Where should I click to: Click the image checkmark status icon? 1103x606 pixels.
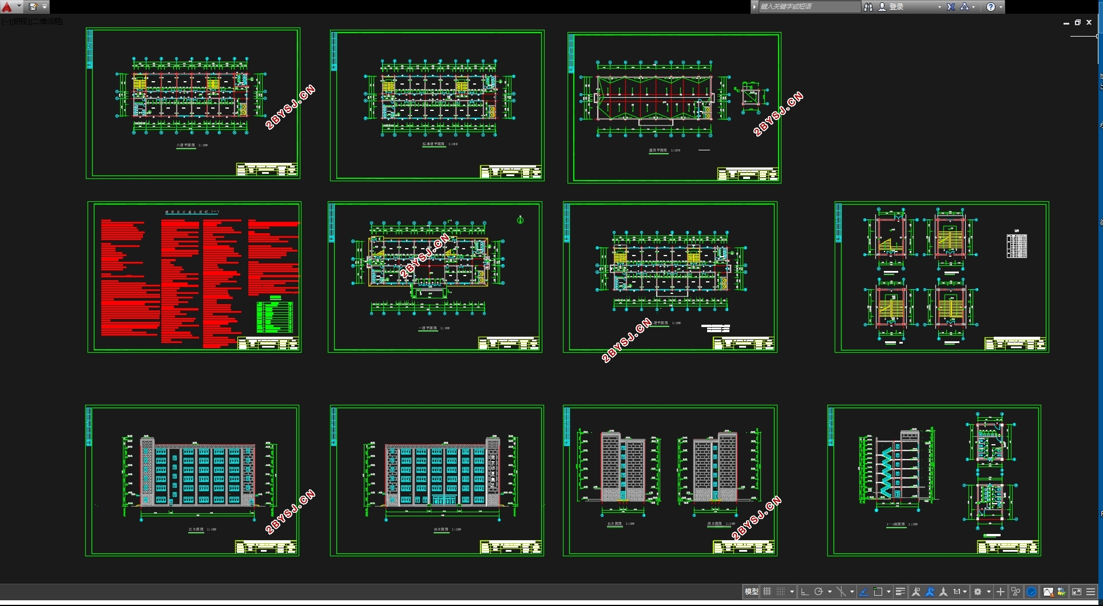[1061, 592]
